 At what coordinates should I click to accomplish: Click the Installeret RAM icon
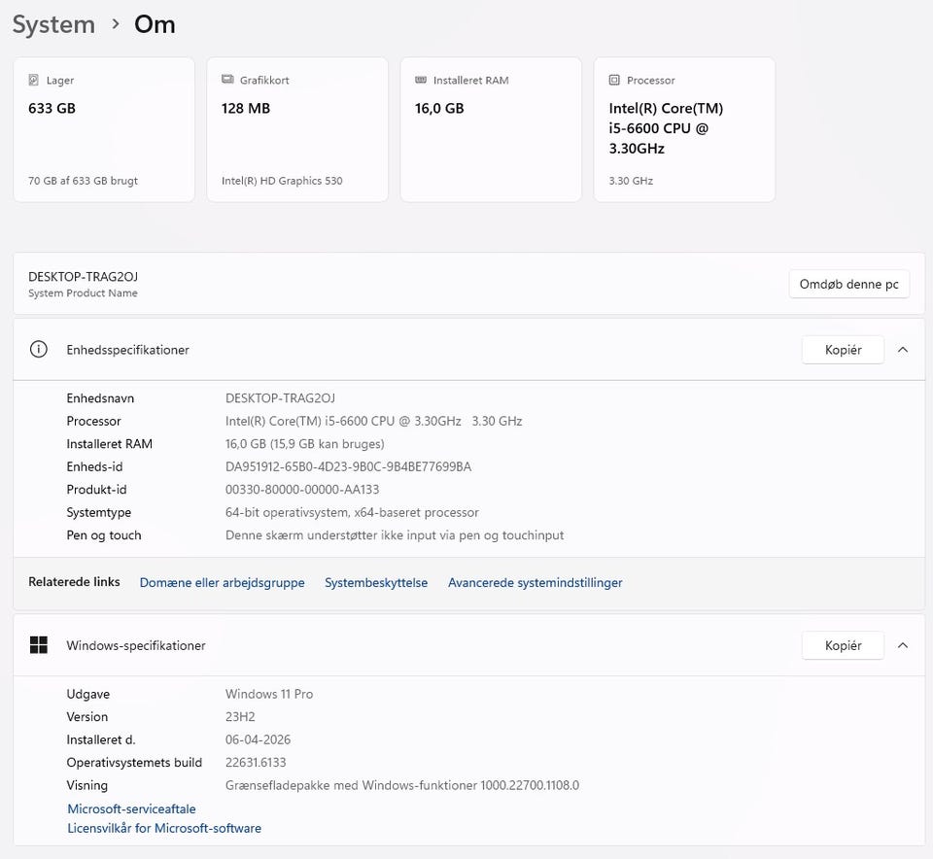[x=421, y=81]
